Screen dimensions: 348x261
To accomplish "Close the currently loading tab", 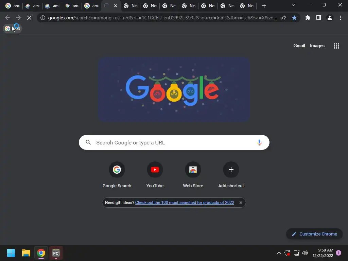I will [116, 6].
